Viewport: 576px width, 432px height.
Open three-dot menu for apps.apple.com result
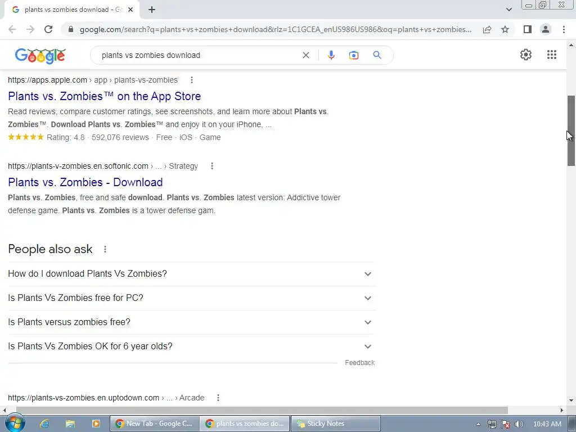click(x=192, y=80)
